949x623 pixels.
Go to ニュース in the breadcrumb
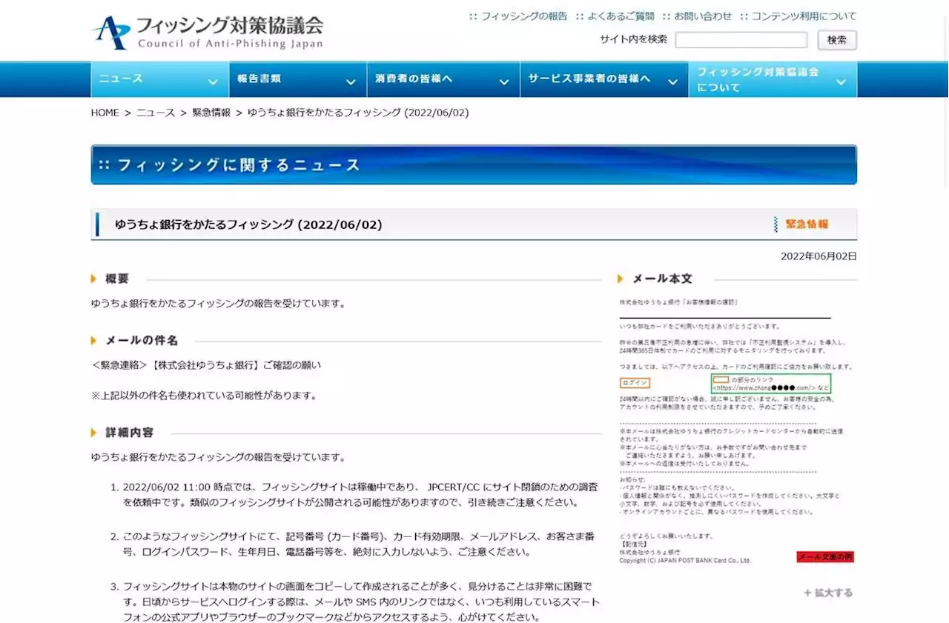(156, 113)
